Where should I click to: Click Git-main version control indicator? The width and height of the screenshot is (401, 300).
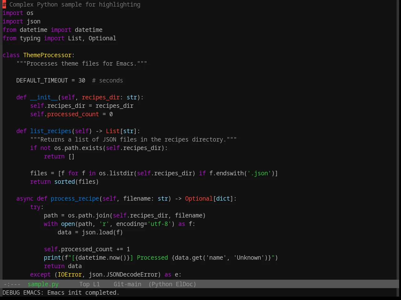pos(127,284)
